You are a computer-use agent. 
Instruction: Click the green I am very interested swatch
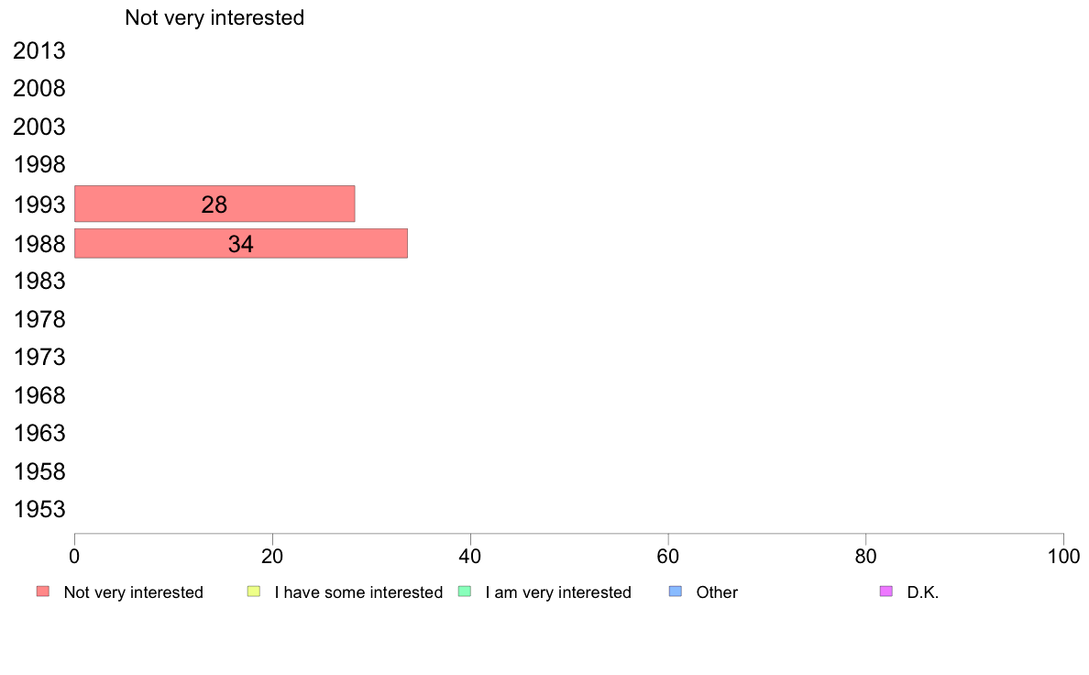[x=465, y=592]
